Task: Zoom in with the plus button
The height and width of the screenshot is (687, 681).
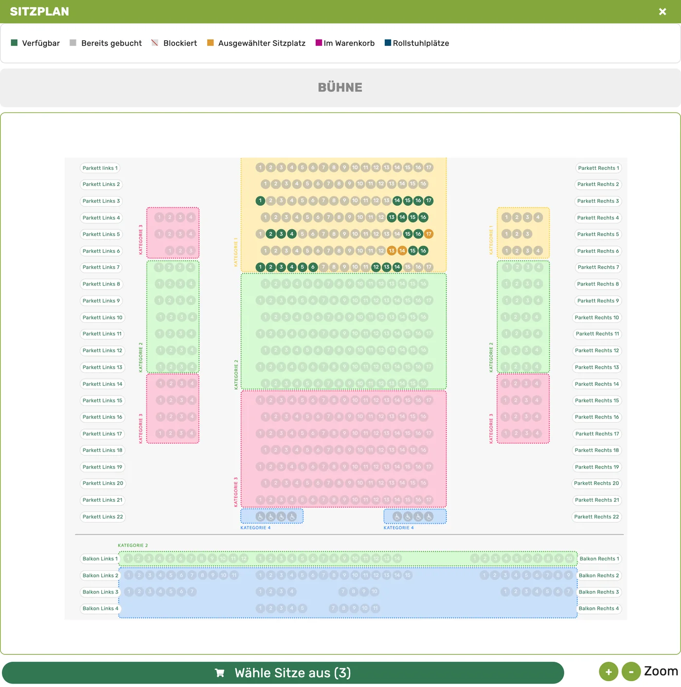Action: coord(609,672)
